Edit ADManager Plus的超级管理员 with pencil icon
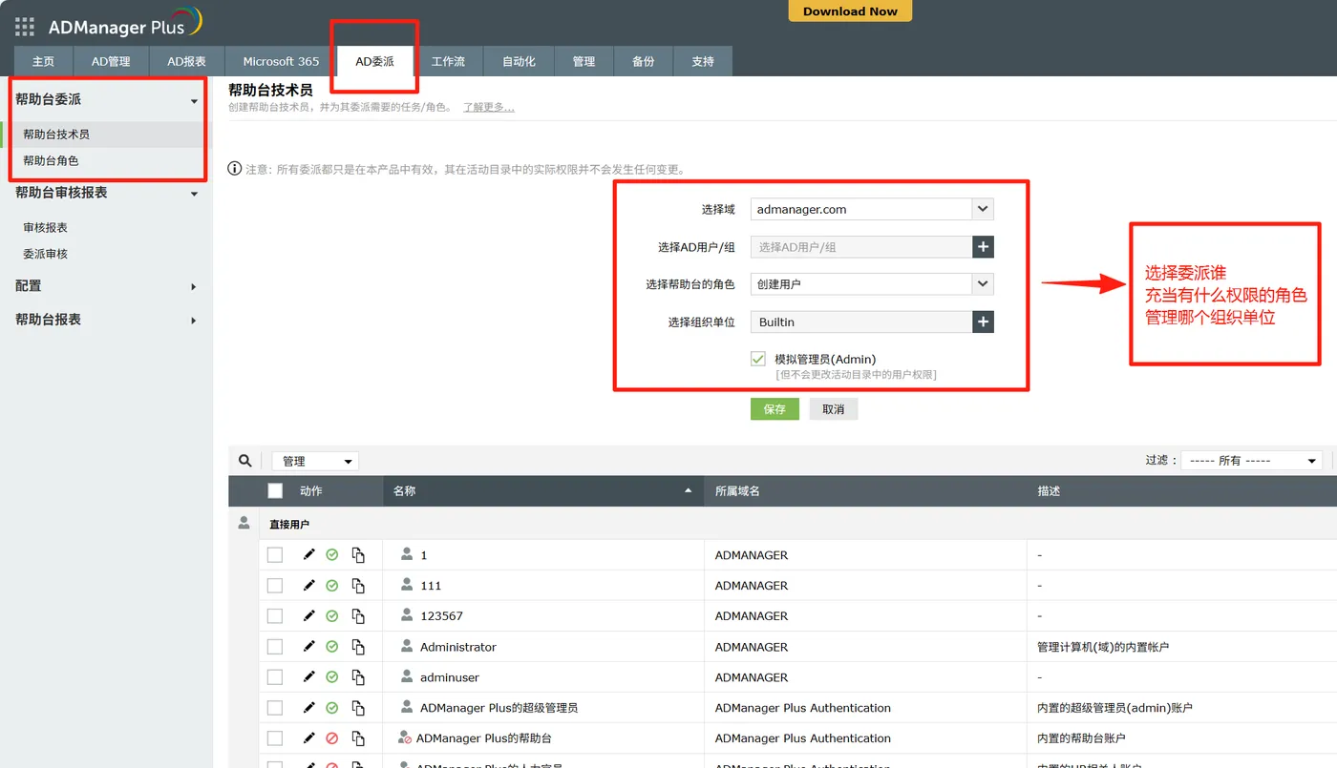This screenshot has width=1337, height=768. click(x=308, y=707)
